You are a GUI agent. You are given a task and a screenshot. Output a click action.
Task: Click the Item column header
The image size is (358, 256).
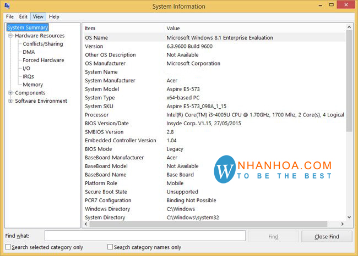pyautogui.click(x=90, y=29)
